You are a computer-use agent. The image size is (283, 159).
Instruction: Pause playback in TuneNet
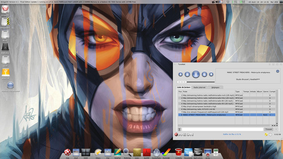point(195,74)
